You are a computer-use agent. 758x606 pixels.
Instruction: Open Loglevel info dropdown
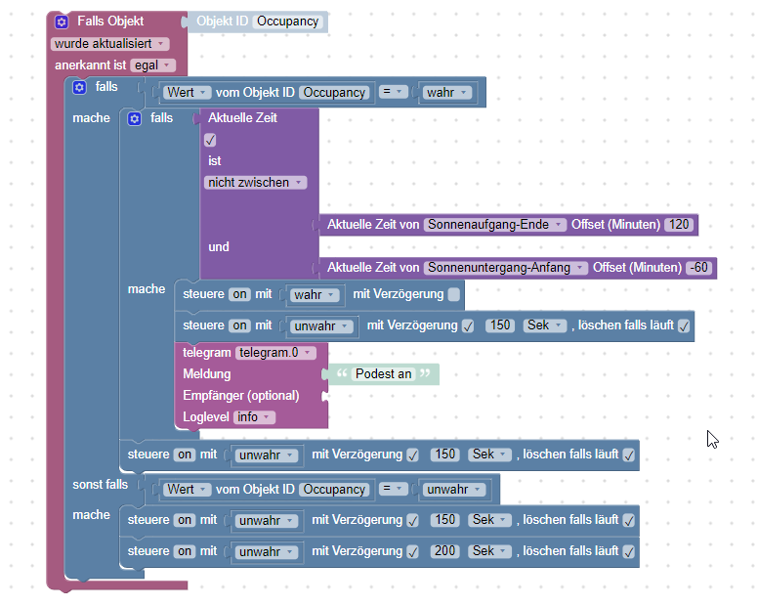(254, 417)
